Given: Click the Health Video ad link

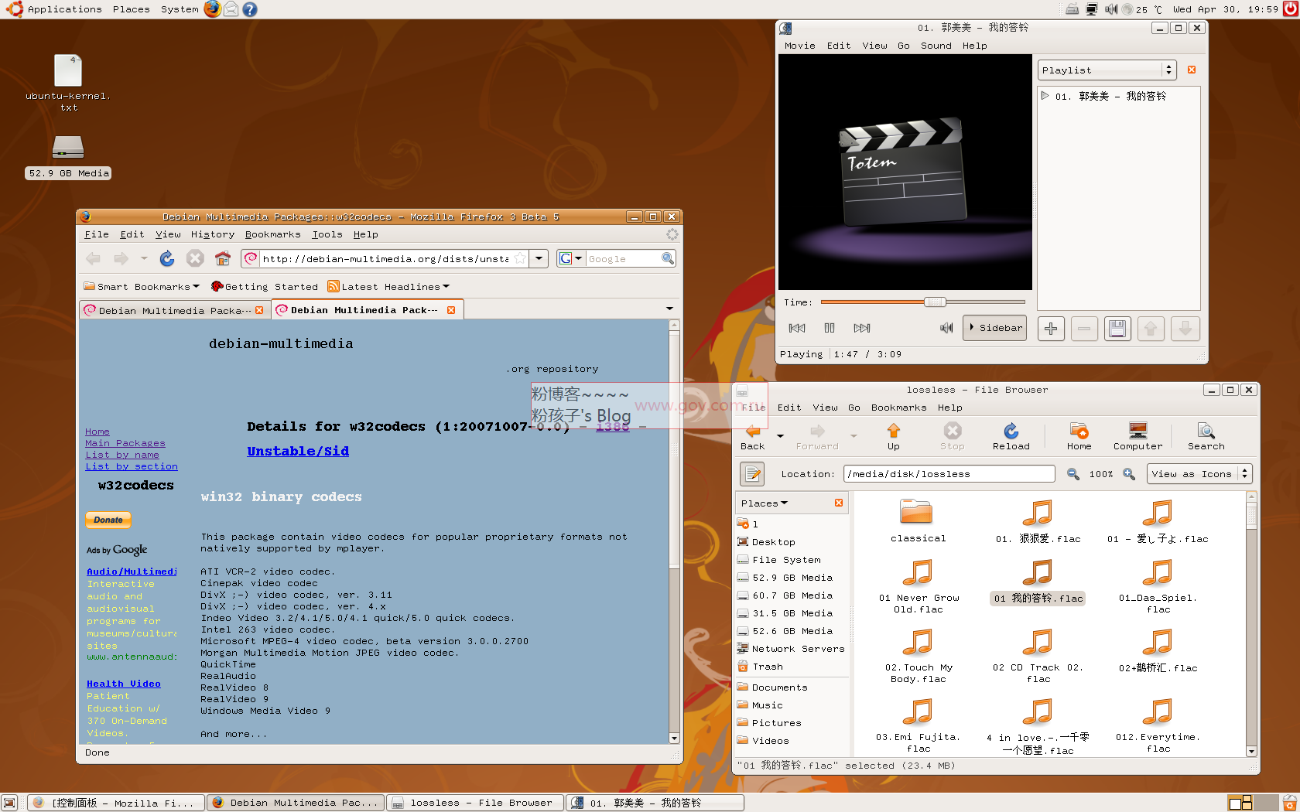Looking at the screenshot, I should point(124,684).
